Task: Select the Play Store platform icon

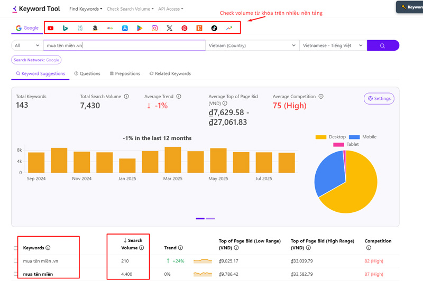Action: point(140,28)
